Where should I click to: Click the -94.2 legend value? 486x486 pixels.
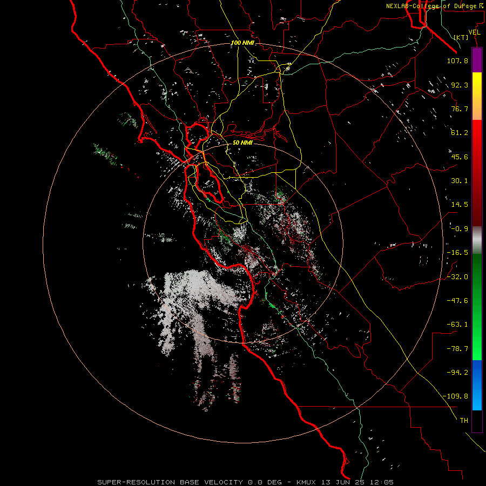point(457,373)
